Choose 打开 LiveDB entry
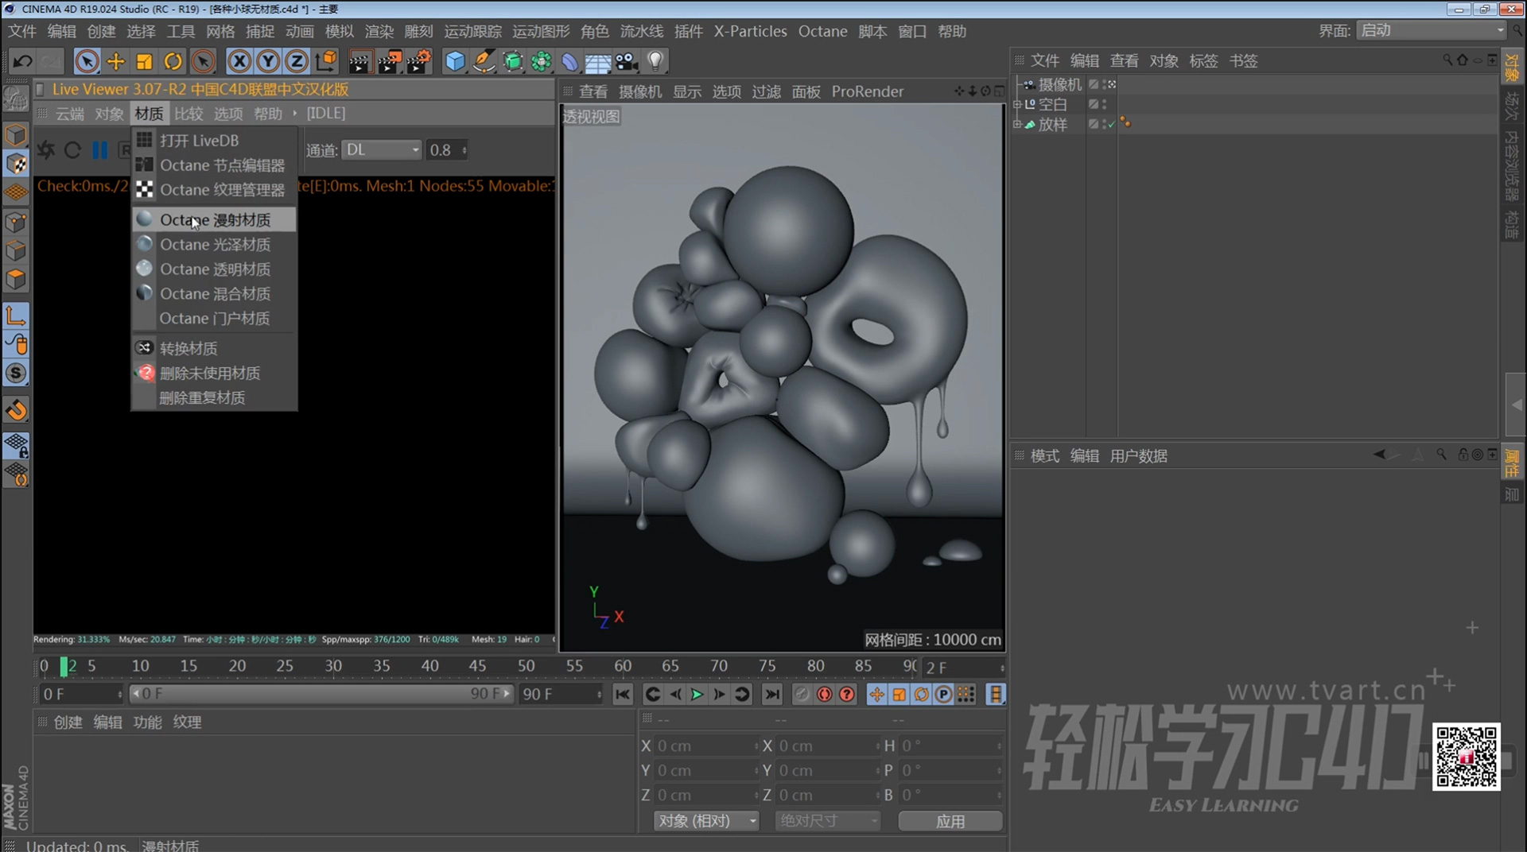 (x=215, y=141)
